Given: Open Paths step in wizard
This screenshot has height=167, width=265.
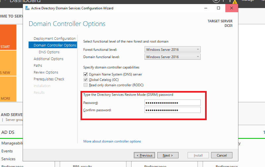Looking at the screenshot, I should [x=38, y=65].
